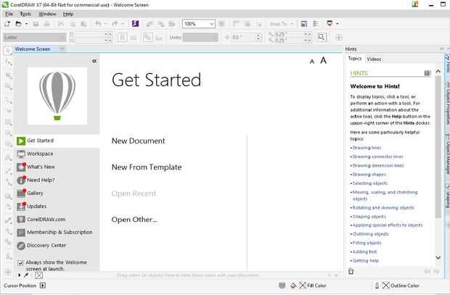The height and width of the screenshot is (295, 450).
Task: Click New From Template link
Action: click(x=147, y=167)
